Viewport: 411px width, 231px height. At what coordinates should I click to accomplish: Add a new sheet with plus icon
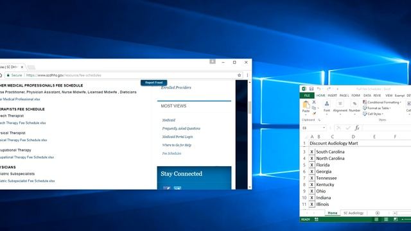tap(378, 213)
